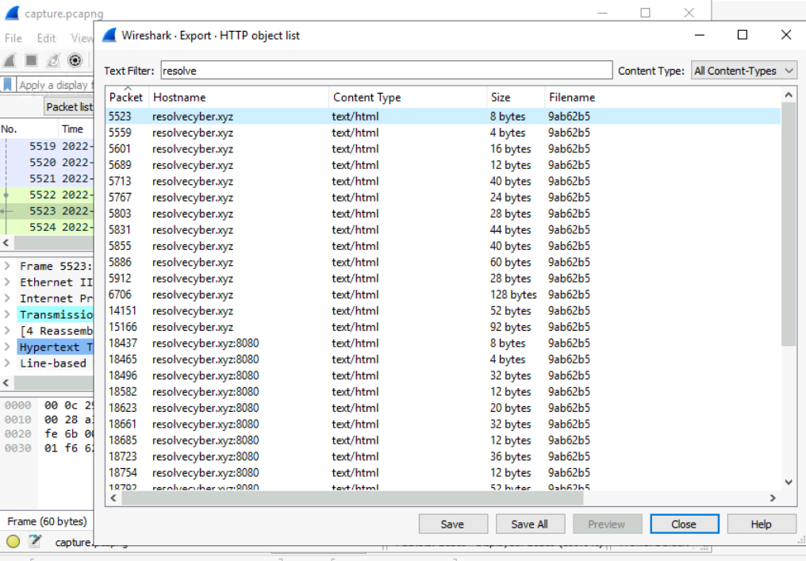Select the 92 bytes row, packet 15166
Viewport: 806px width, 561px height.
click(443, 327)
